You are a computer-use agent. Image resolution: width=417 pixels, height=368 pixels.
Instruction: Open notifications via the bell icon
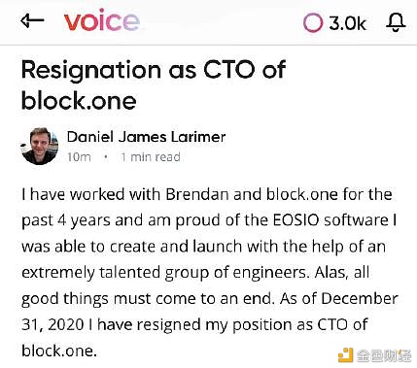[x=396, y=22]
